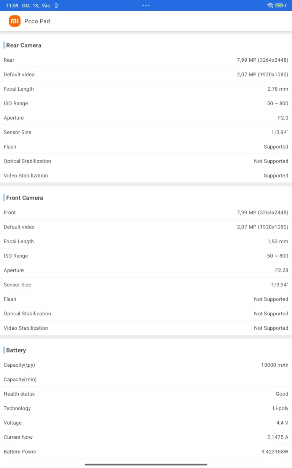292x468 pixels.
Task: Open the Health status row showing Good
Action: (146, 394)
